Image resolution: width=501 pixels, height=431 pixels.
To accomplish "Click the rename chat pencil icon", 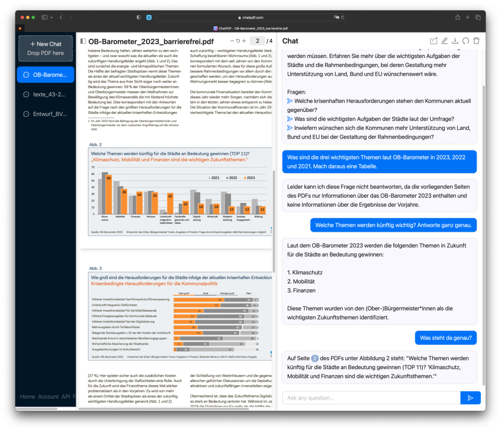I will pyautogui.click(x=445, y=41).
